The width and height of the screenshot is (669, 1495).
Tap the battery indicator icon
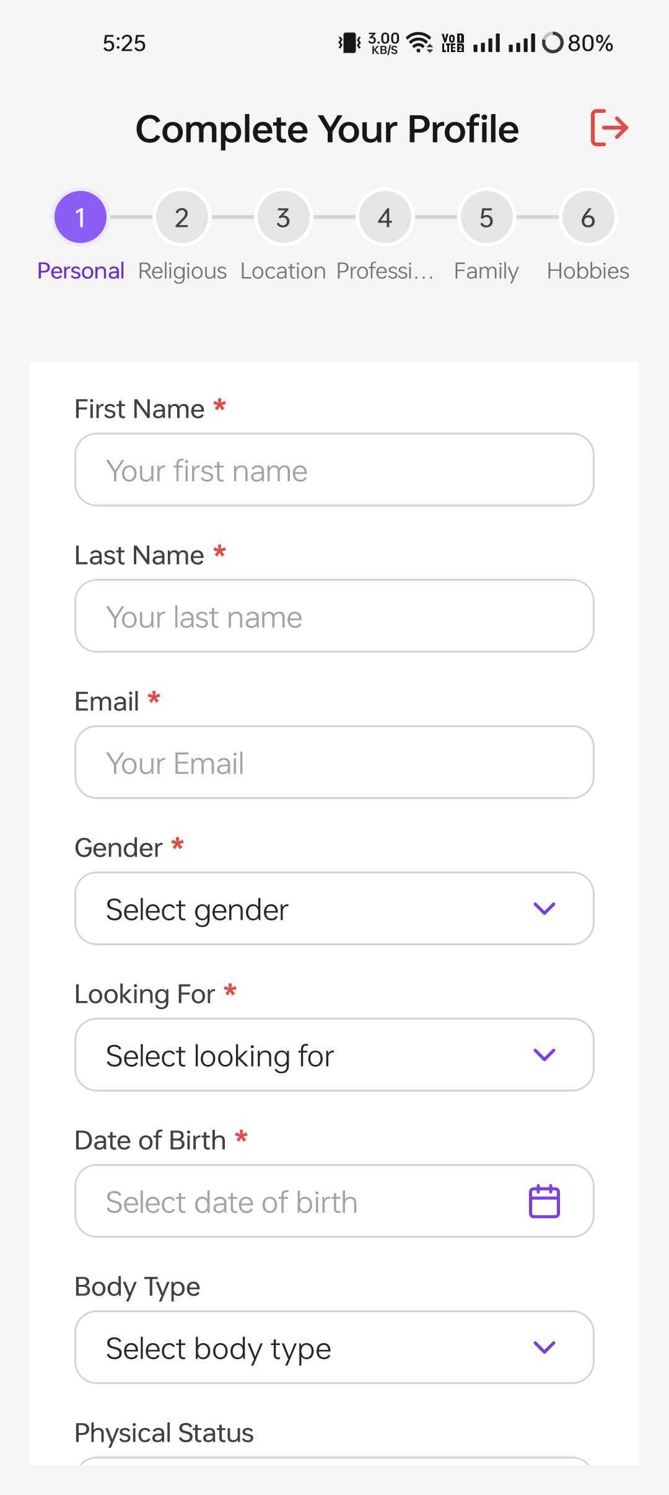(553, 43)
